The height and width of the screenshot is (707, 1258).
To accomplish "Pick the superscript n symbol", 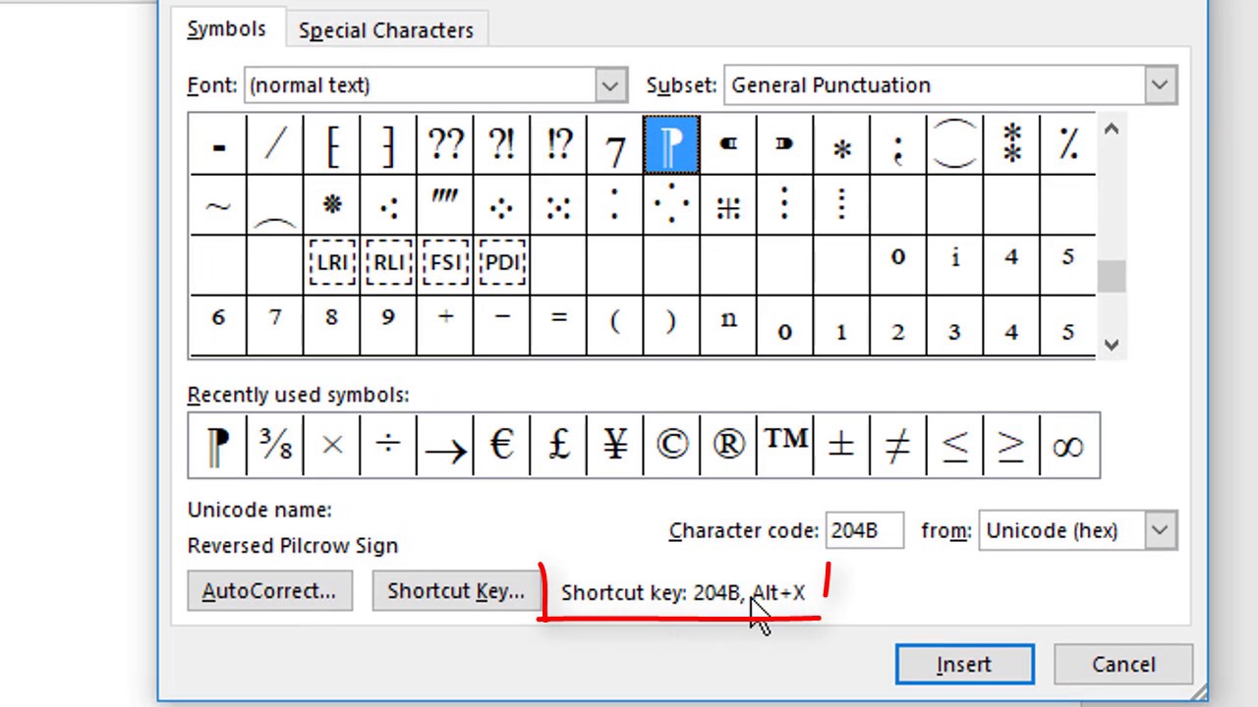I will tap(728, 324).
